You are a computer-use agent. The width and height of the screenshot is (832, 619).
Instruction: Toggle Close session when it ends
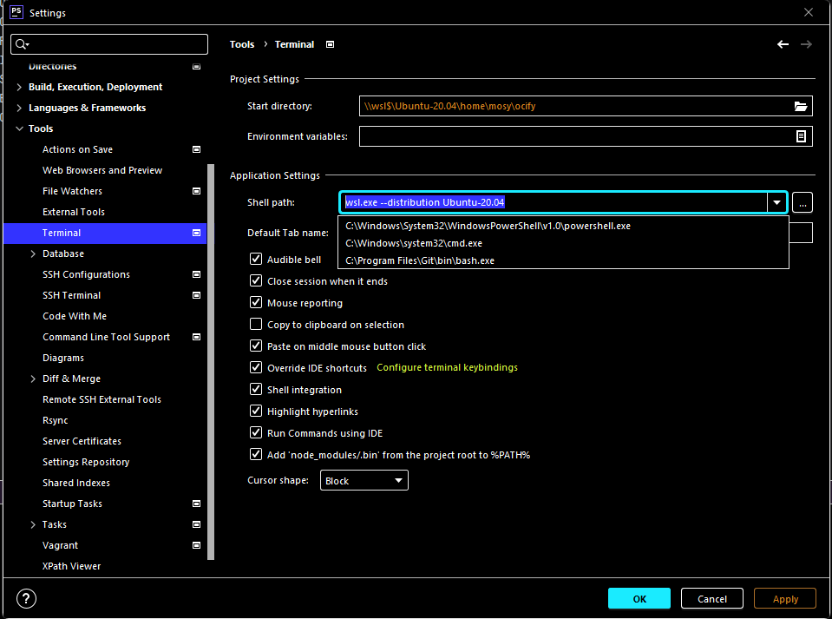[x=256, y=280]
